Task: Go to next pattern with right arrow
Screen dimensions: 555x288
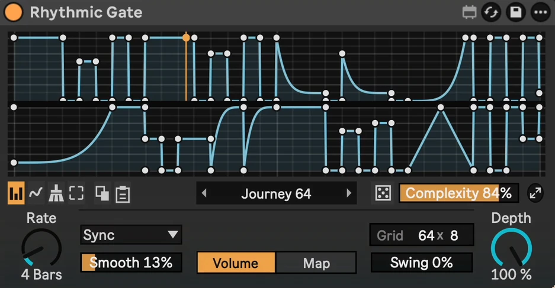Action: click(x=349, y=193)
